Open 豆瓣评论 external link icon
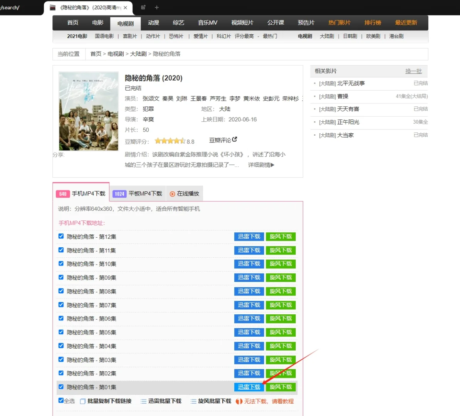The image size is (460, 416). pos(234,139)
